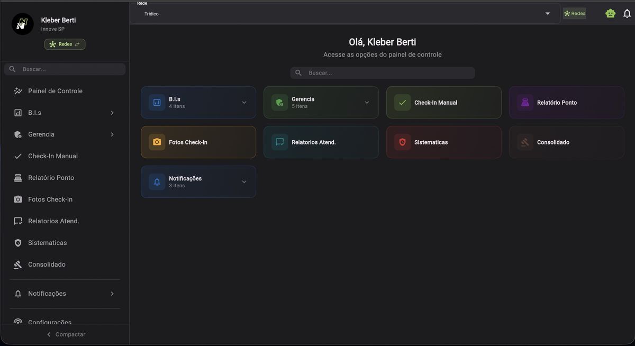Screen dimensions: 635x346
Task: Select Painel de Controle in the sidebar
Action: [x=55, y=90]
